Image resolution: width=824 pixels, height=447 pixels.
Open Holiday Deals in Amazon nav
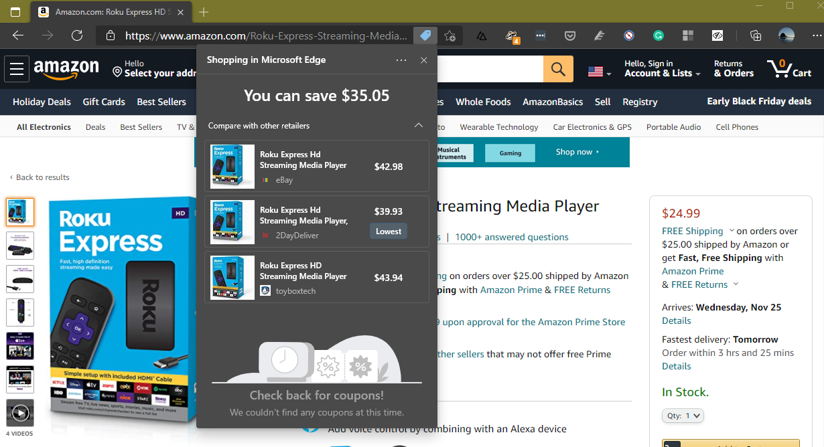pyautogui.click(x=42, y=102)
